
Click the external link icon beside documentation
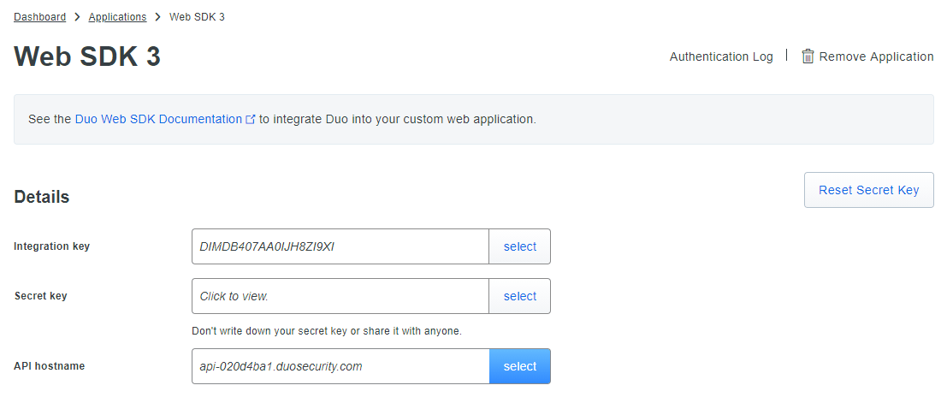coord(251,120)
